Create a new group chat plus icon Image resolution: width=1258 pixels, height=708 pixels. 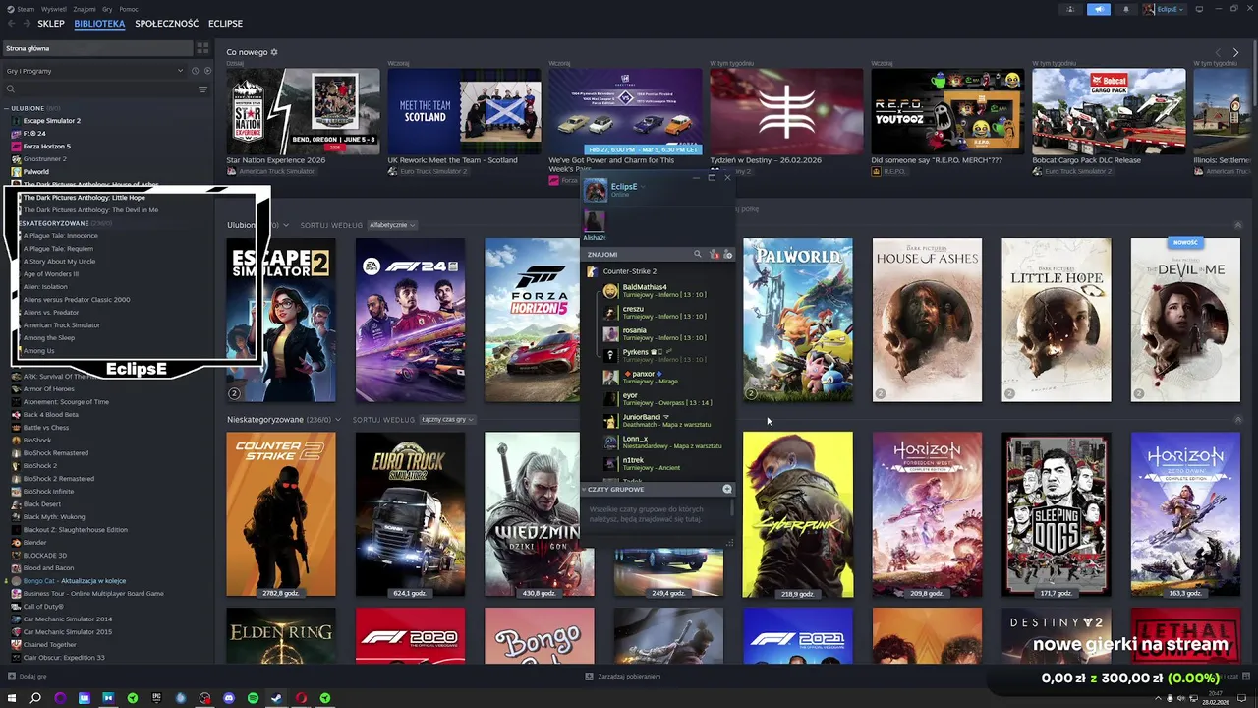[727, 489]
